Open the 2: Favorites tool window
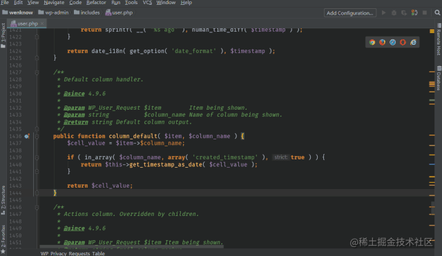 click(3, 239)
